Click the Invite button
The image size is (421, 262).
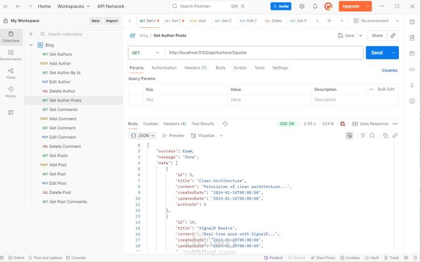[x=281, y=6]
